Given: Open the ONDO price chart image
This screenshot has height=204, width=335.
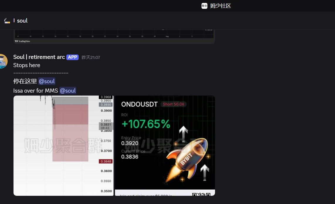Looking at the screenshot, I should tap(63, 146).
